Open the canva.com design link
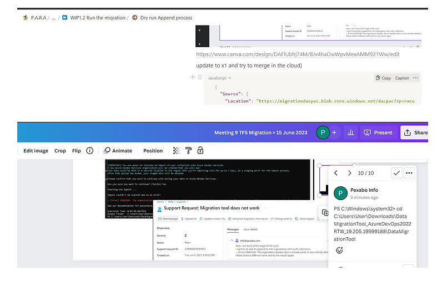This screenshot has width=442, height=292. pyautogui.click(x=298, y=54)
